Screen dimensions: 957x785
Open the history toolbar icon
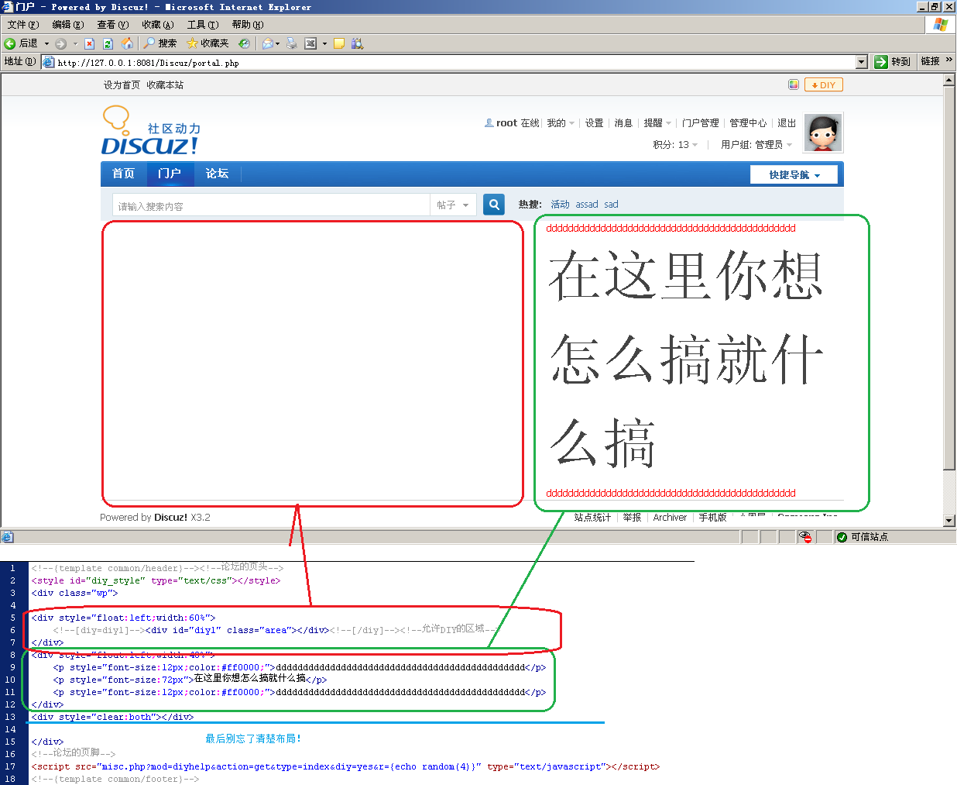coord(244,43)
